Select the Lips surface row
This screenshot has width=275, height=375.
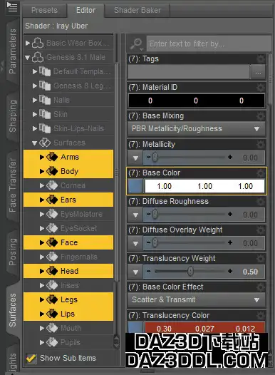(x=68, y=314)
